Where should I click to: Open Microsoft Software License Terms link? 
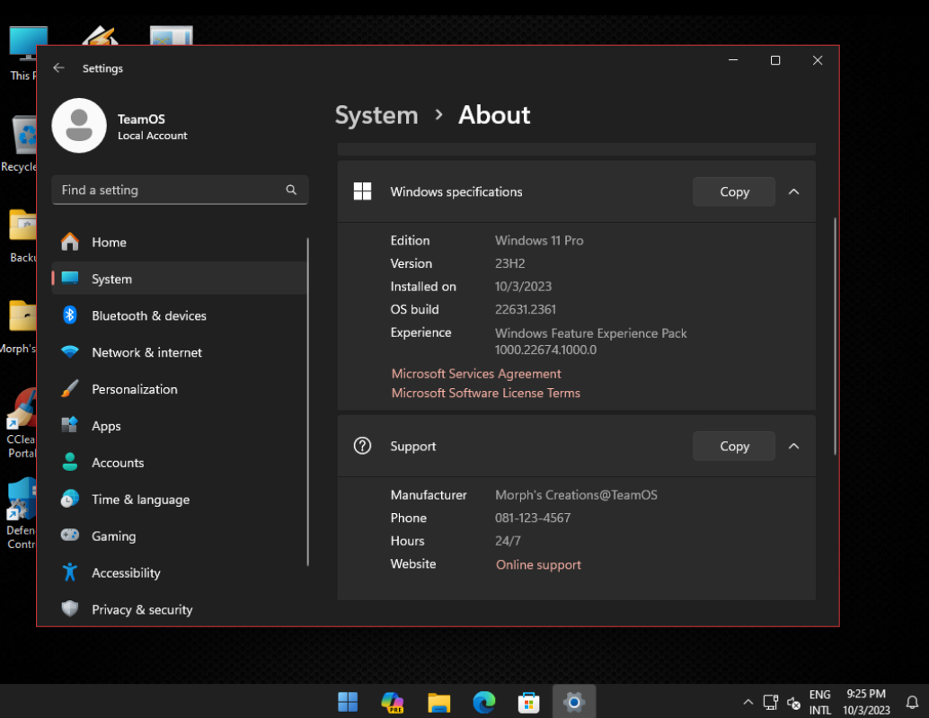[485, 393]
